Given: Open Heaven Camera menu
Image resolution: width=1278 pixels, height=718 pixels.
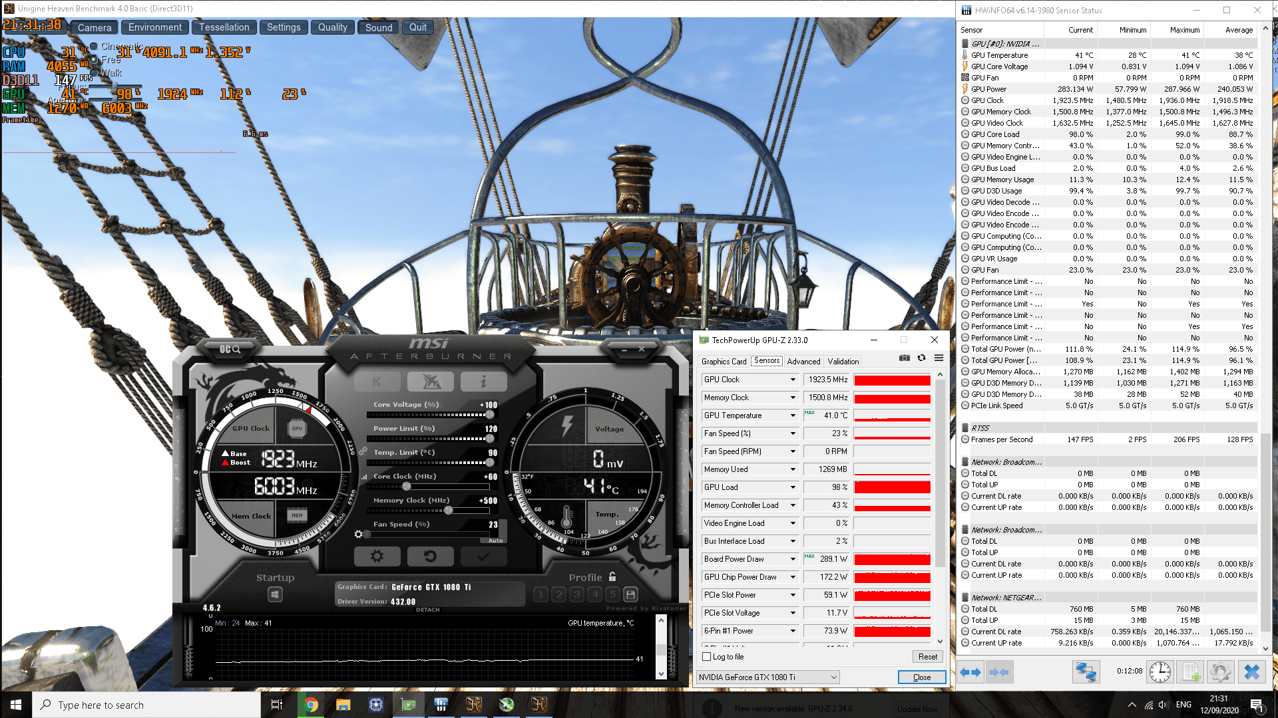Looking at the screenshot, I should click(x=95, y=27).
